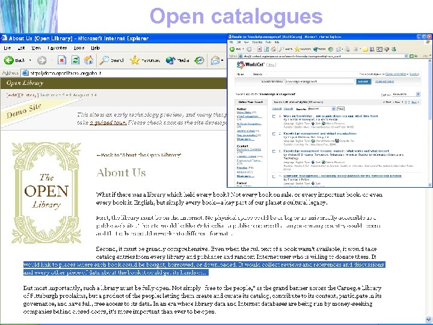The height and width of the screenshot is (325, 433).
Task: Open Save to list dropdown in WorldCat
Action: [x=321, y=108]
